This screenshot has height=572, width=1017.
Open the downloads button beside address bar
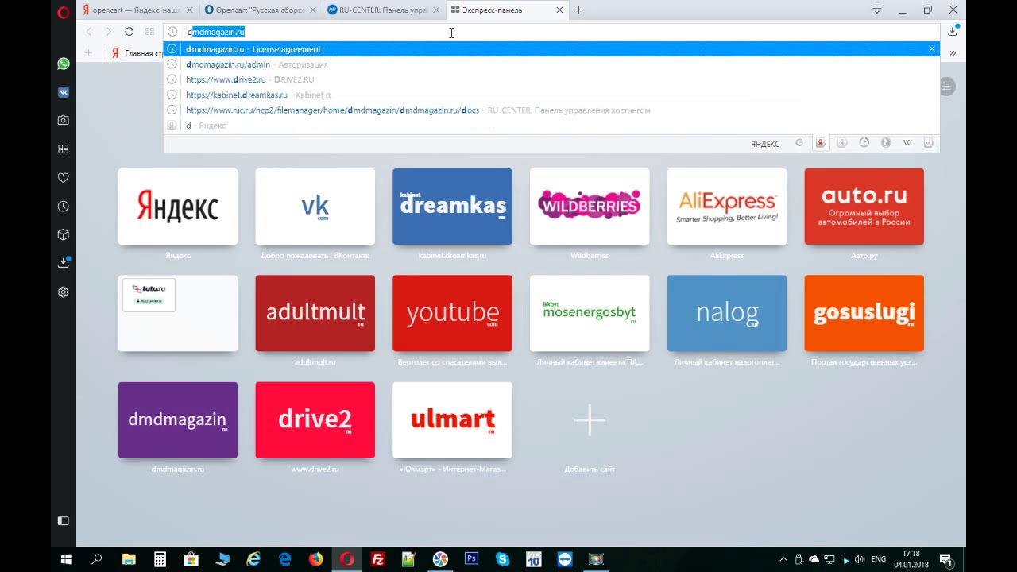pos(953,32)
